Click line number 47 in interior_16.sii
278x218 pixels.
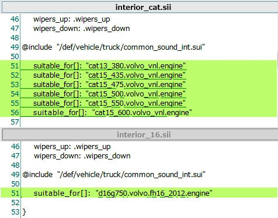pos(15,156)
